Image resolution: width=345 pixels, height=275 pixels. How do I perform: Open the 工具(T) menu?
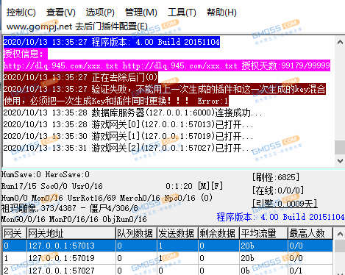coord(182,12)
